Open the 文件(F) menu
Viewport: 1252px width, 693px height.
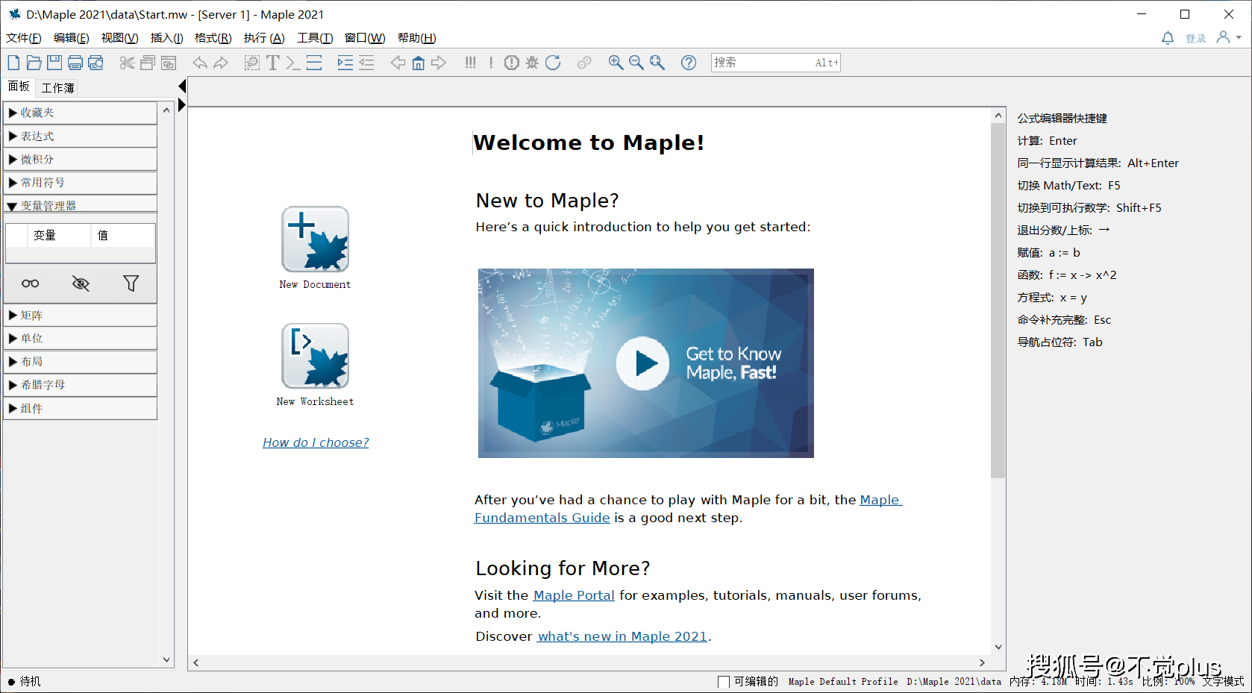23,38
